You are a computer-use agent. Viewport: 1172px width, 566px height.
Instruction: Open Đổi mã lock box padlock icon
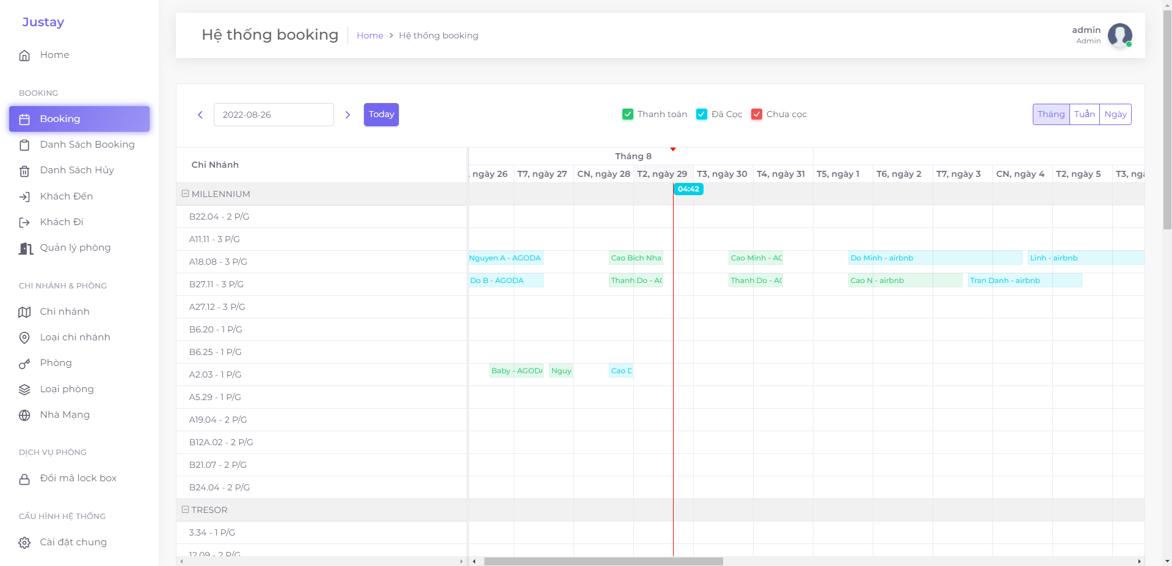tap(24, 479)
